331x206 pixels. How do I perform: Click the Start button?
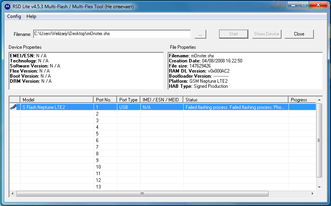point(234,34)
